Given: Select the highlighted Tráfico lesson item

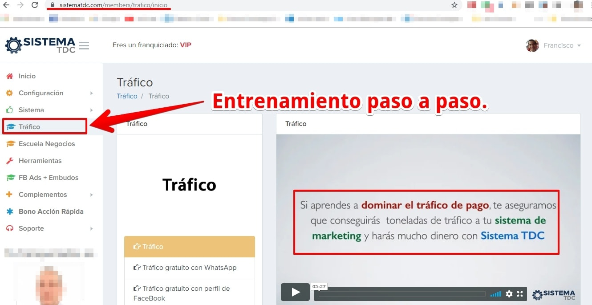Looking at the screenshot, I should coord(190,247).
